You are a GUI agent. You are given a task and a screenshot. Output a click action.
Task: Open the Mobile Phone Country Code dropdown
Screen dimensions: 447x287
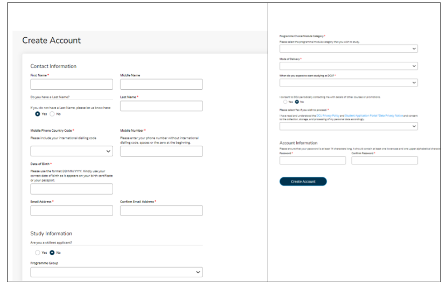click(x=72, y=152)
